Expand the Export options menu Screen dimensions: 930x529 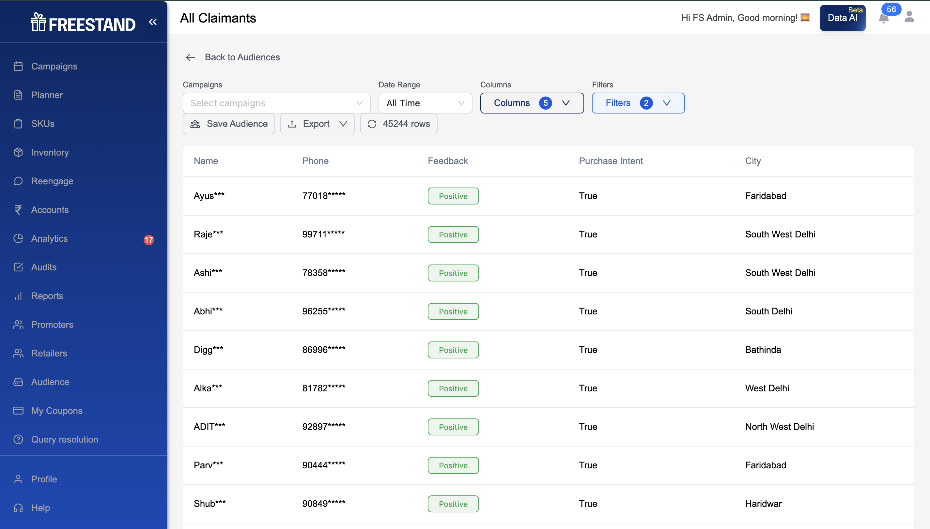[317, 124]
